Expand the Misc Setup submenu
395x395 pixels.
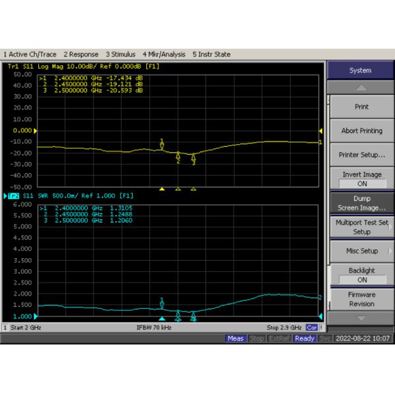point(361,251)
